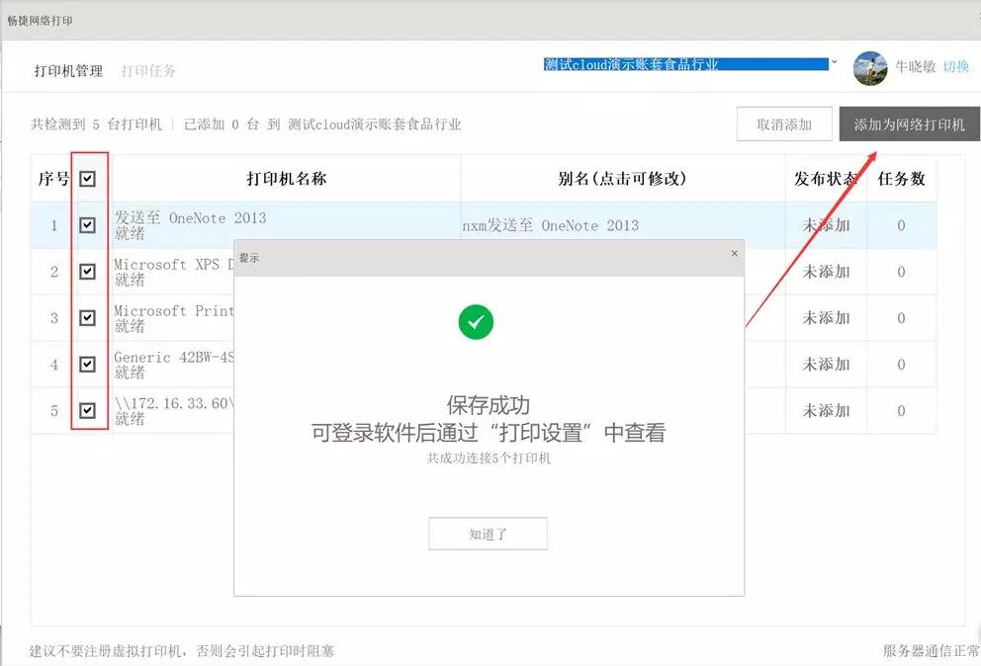Click the 切换 link to switch user
Screen dimensions: 981x666
pyautogui.click(x=956, y=67)
